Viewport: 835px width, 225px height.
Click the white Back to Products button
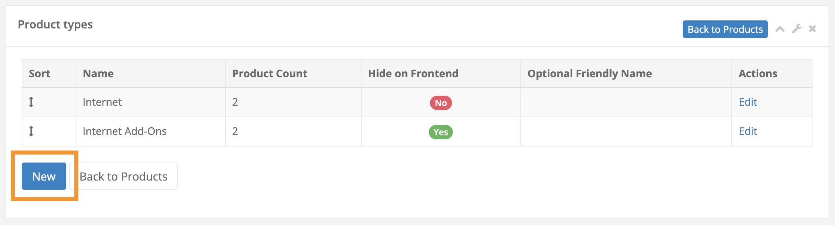tap(124, 176)
